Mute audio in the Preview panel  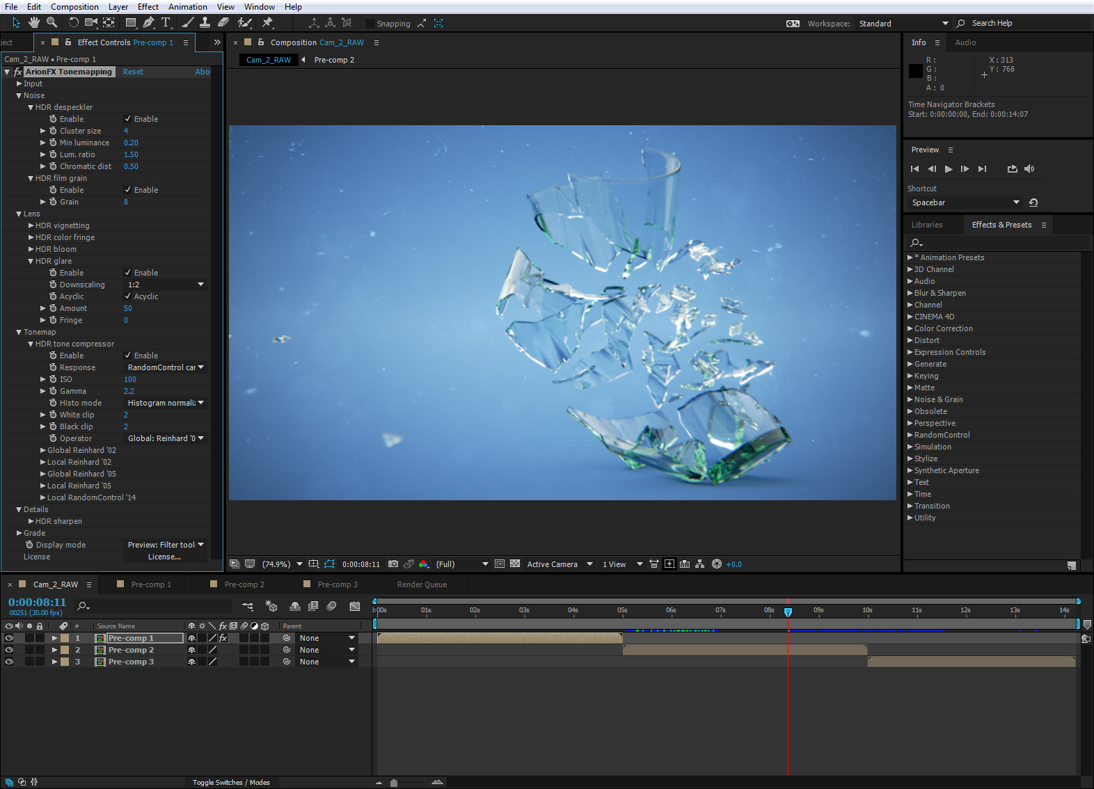[x=1029, y=169]
